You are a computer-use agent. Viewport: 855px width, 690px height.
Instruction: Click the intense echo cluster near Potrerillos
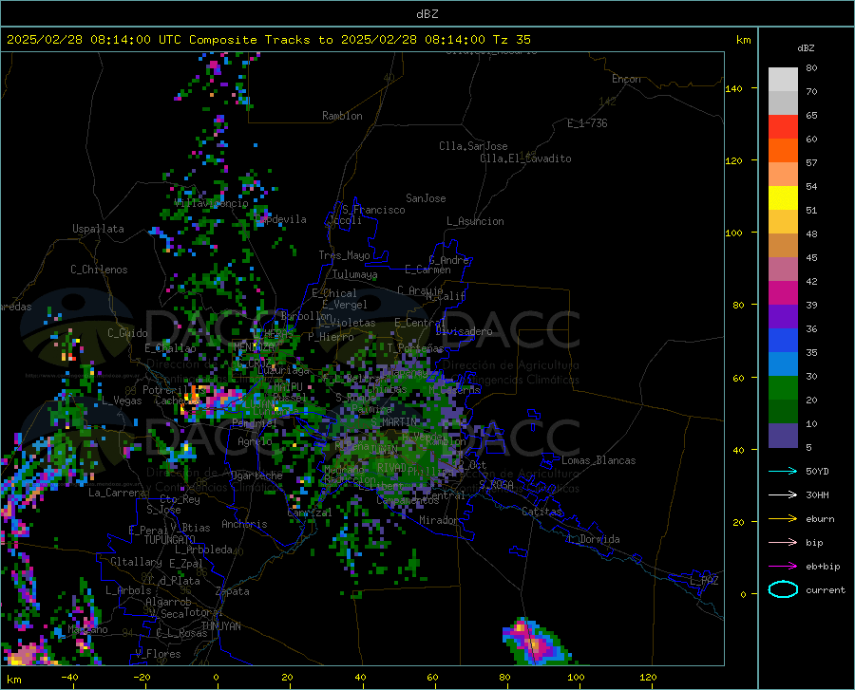point(214,401)
